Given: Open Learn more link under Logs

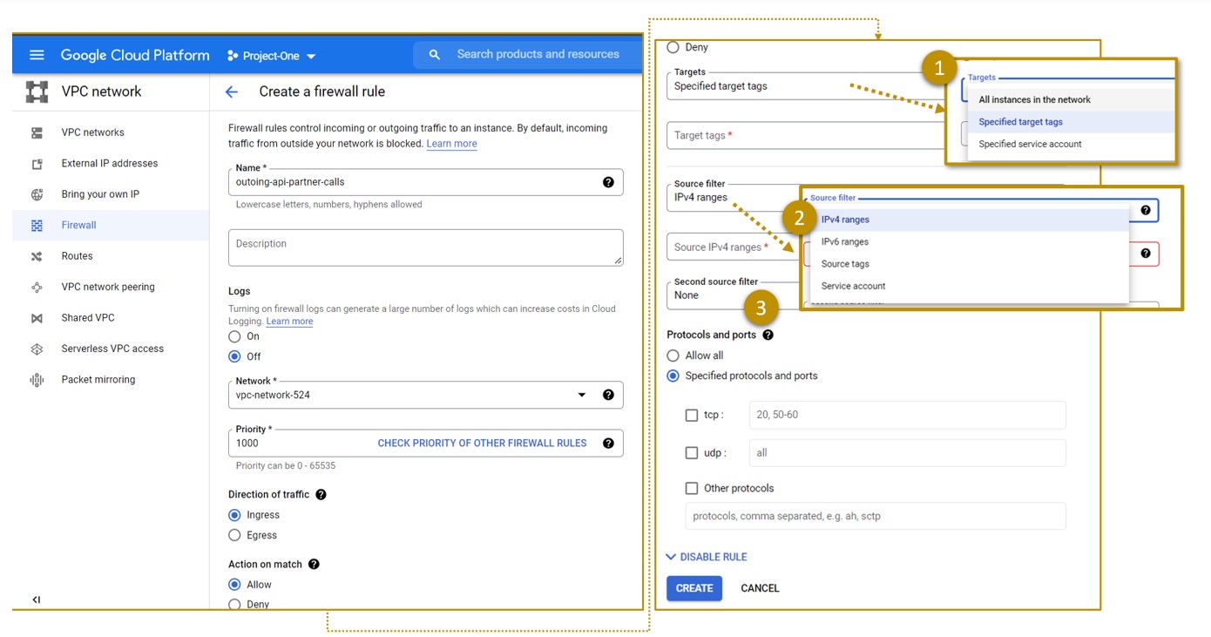Looking at the screenshot, I should [289, 322].
